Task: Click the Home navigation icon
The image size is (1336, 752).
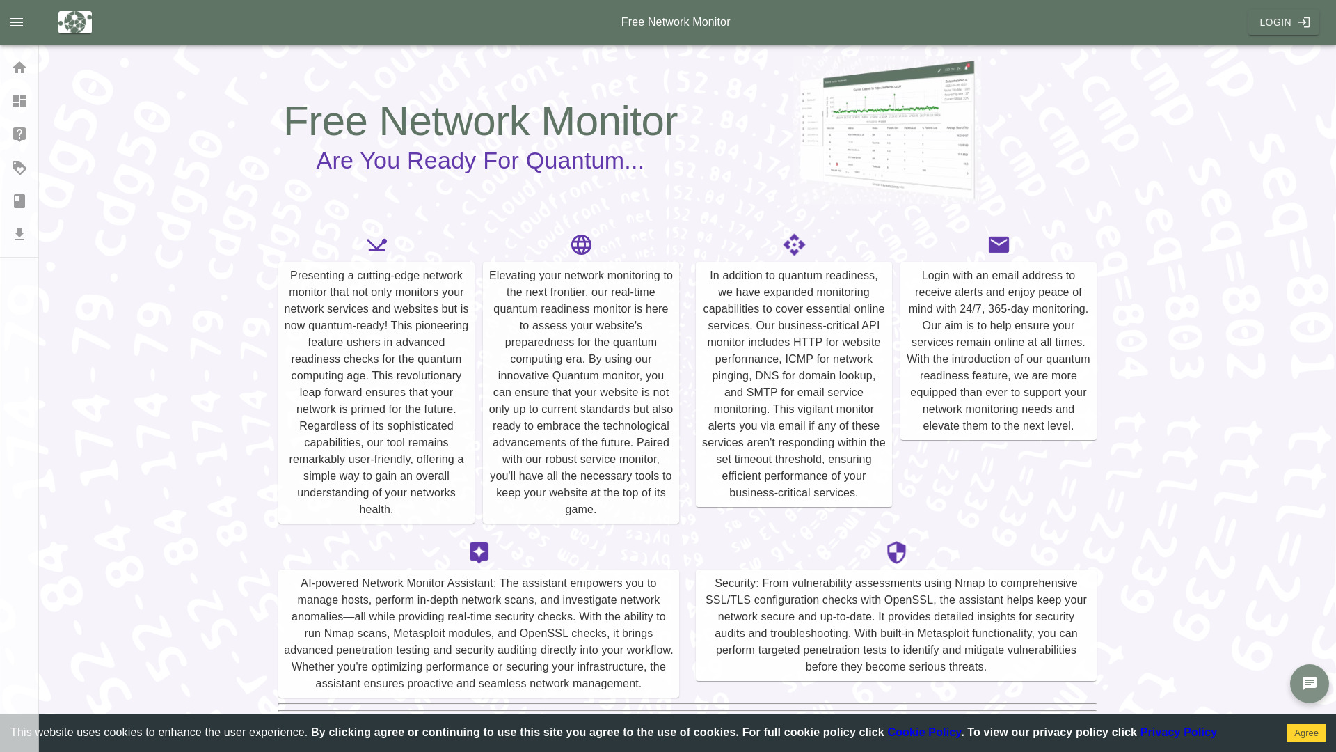Action: pos(19,67)
